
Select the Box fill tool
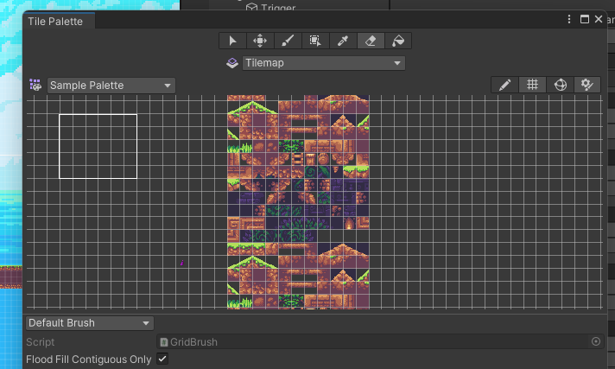tap(315, 41)
